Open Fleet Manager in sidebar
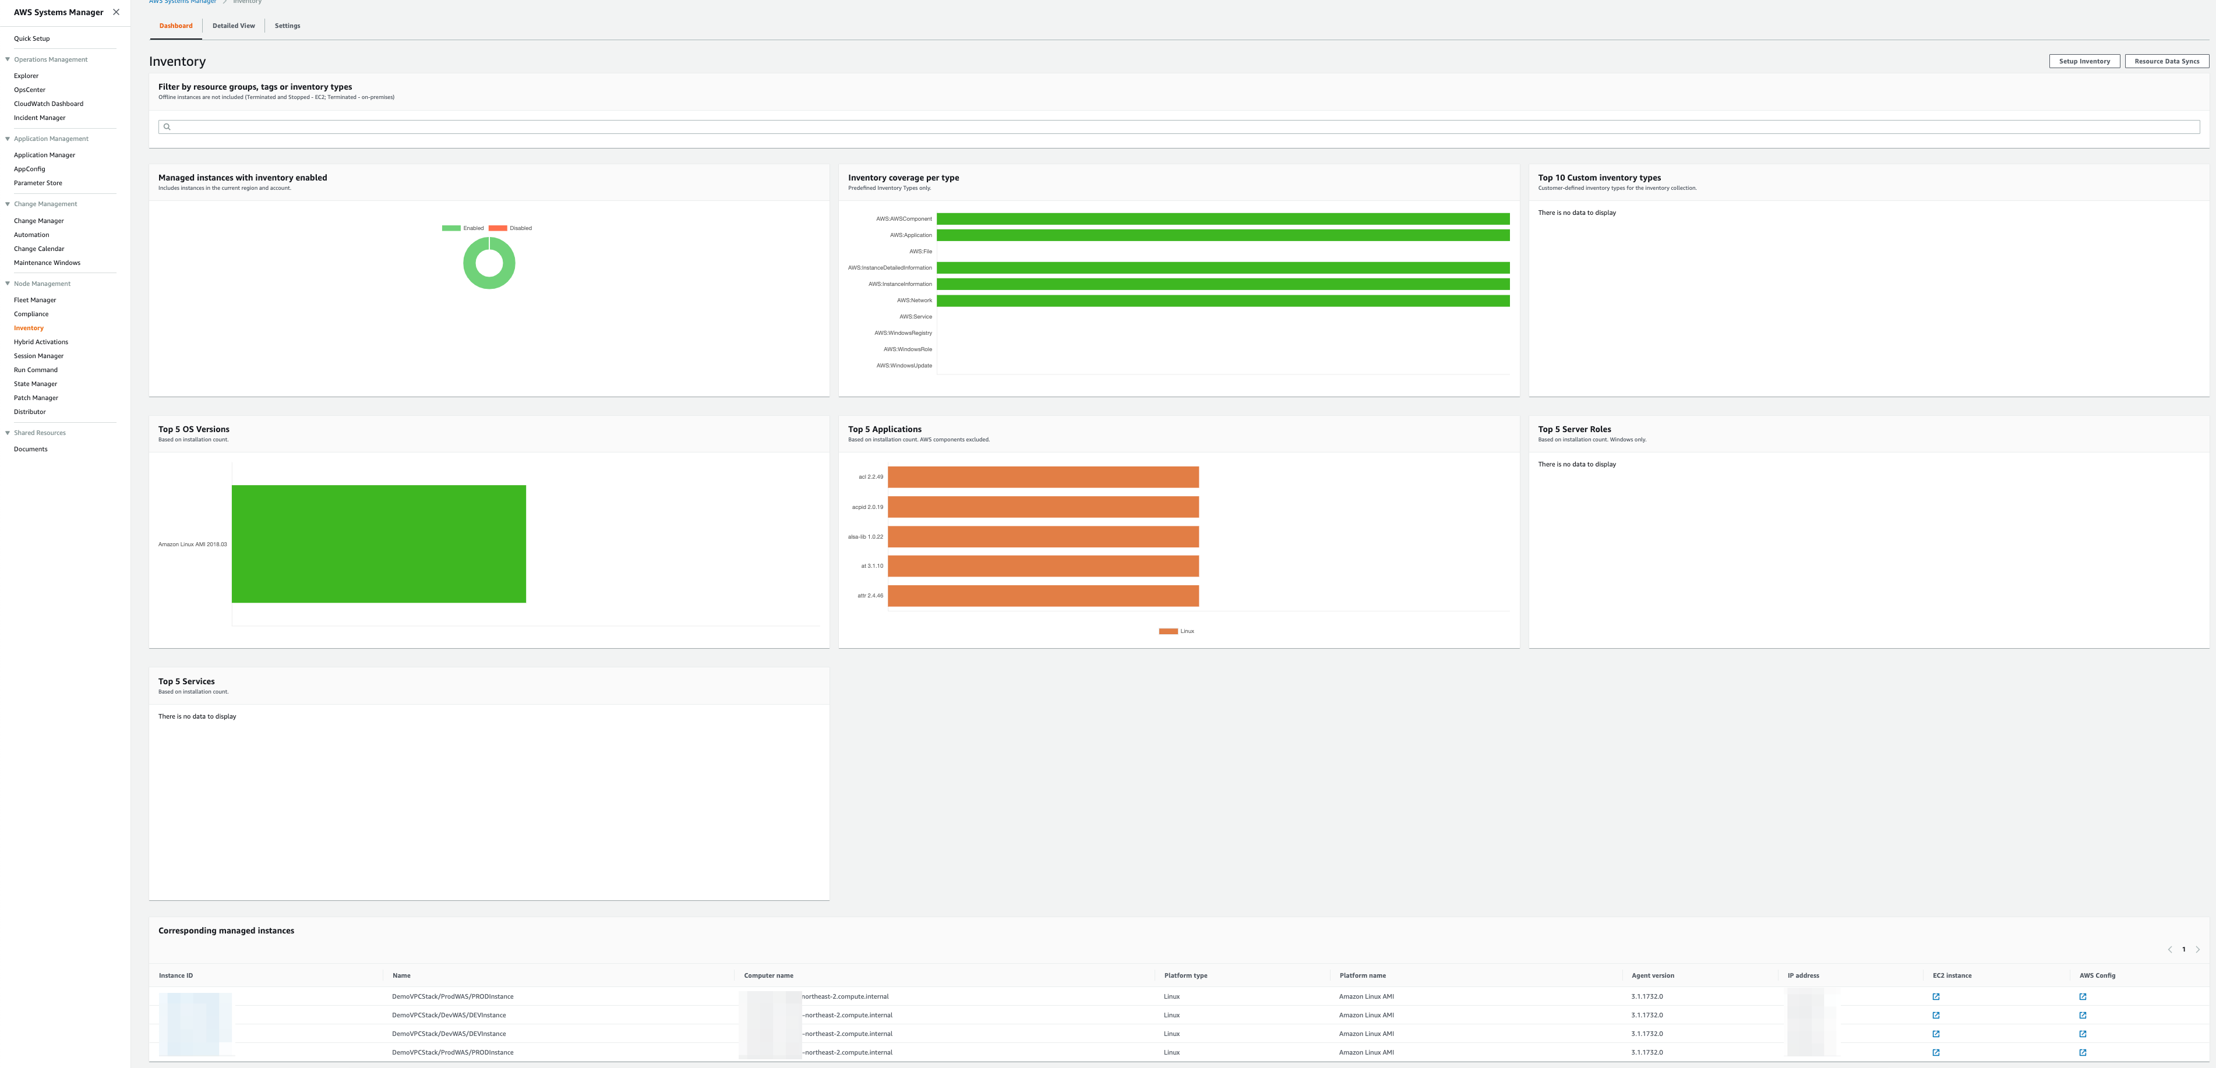The height and width of the screenshot is (1068, 2216). click(34, 300)
